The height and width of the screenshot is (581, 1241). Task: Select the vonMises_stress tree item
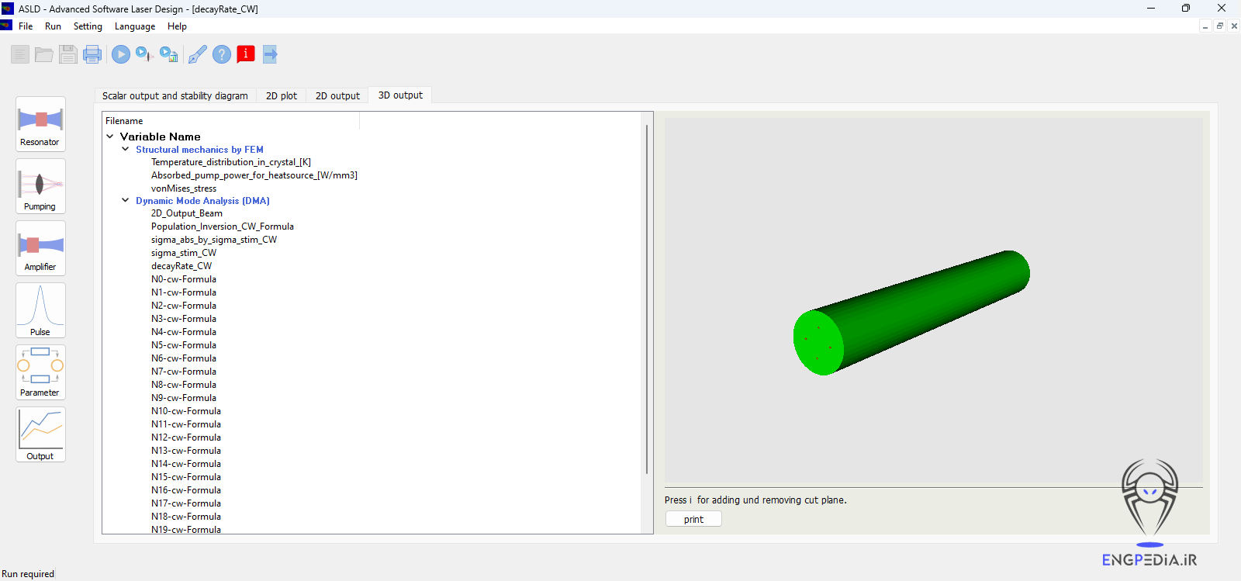click(184, 188)
